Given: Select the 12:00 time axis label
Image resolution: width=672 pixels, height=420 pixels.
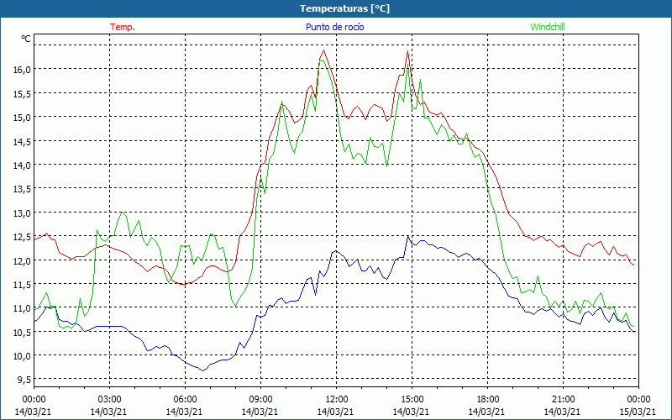Looking at the screenshot, I should tap(336, 399).
